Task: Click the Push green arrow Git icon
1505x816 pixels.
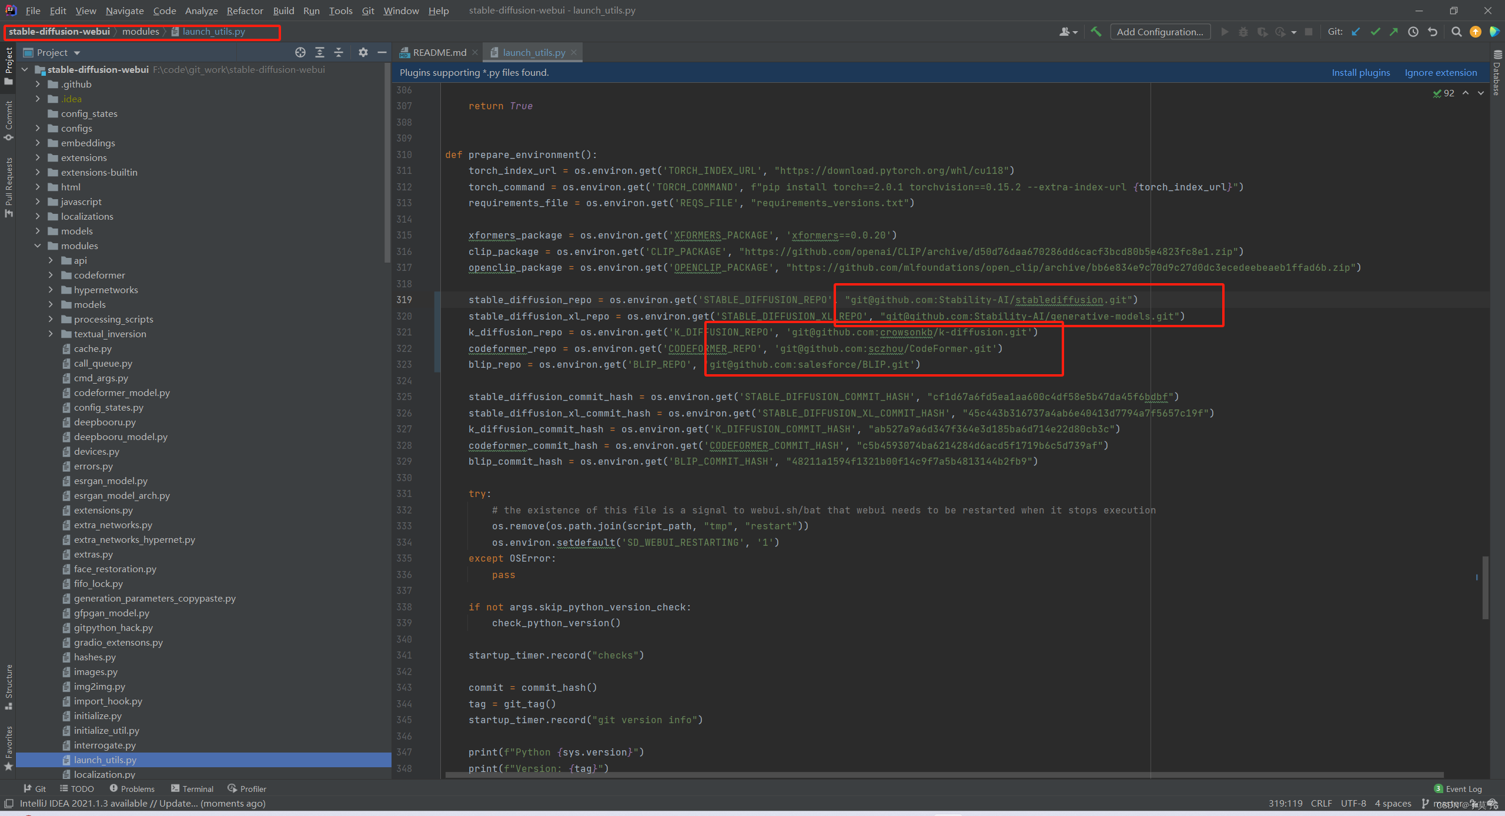Action: point(1394,32)
